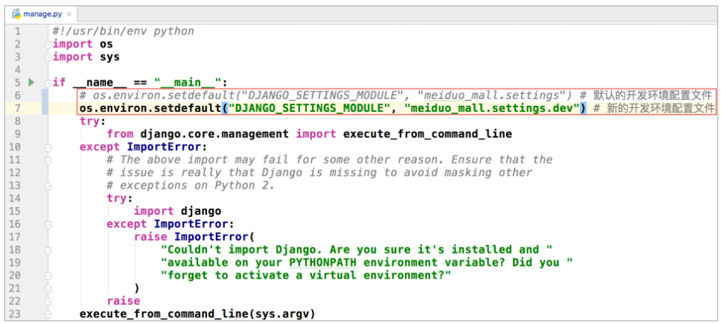Click the 'try:' keyword on line 14
Image resolution: width=722 pixels, height=324 pixels.
[x=120, y=198]
